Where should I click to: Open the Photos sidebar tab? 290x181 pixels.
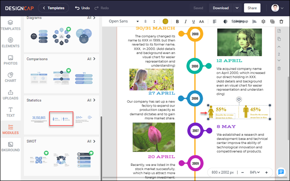(10, 60)
